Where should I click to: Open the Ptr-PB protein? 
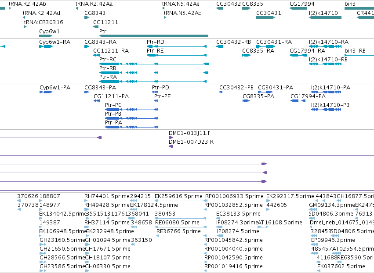tap(132, 118)
